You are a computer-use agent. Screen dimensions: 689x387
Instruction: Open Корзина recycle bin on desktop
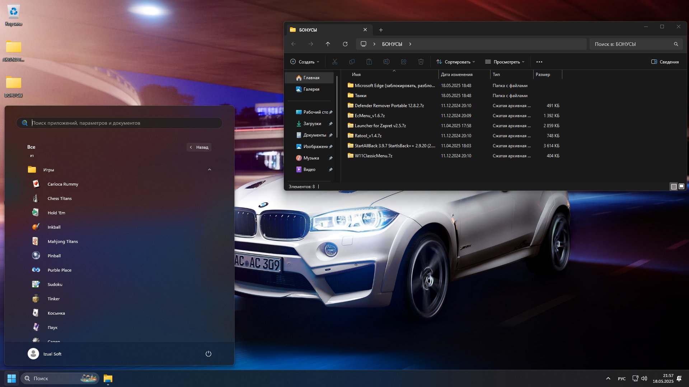click(14, 15)
